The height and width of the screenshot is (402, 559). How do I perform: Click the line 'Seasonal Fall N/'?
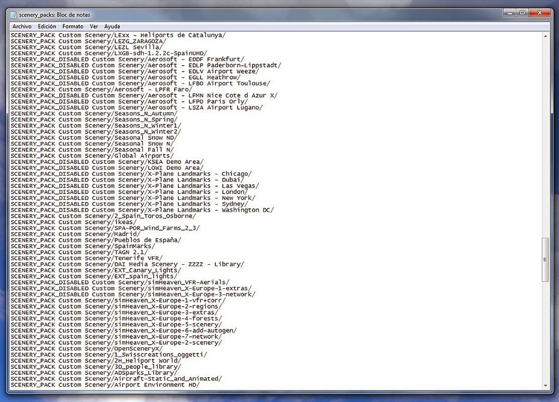92,150
